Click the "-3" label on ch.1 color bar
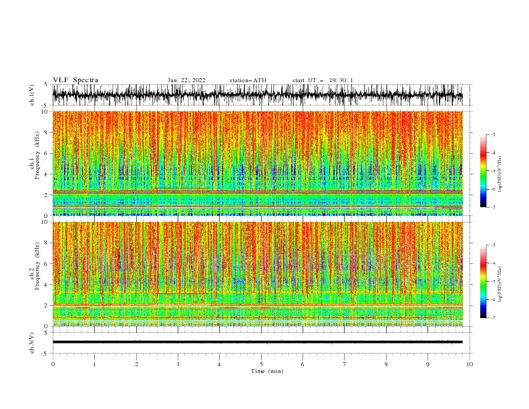The width and height of the screenshot is (529, 409). 492,134
